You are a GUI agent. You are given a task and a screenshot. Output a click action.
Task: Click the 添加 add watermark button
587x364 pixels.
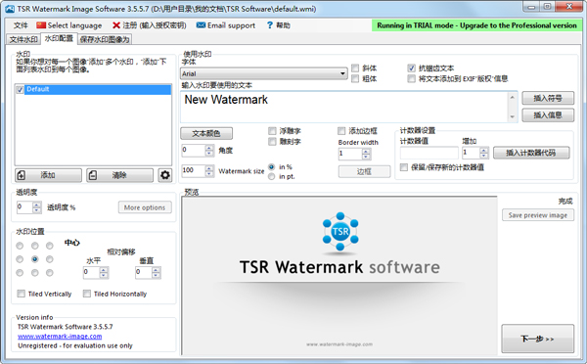pos(48,175)
